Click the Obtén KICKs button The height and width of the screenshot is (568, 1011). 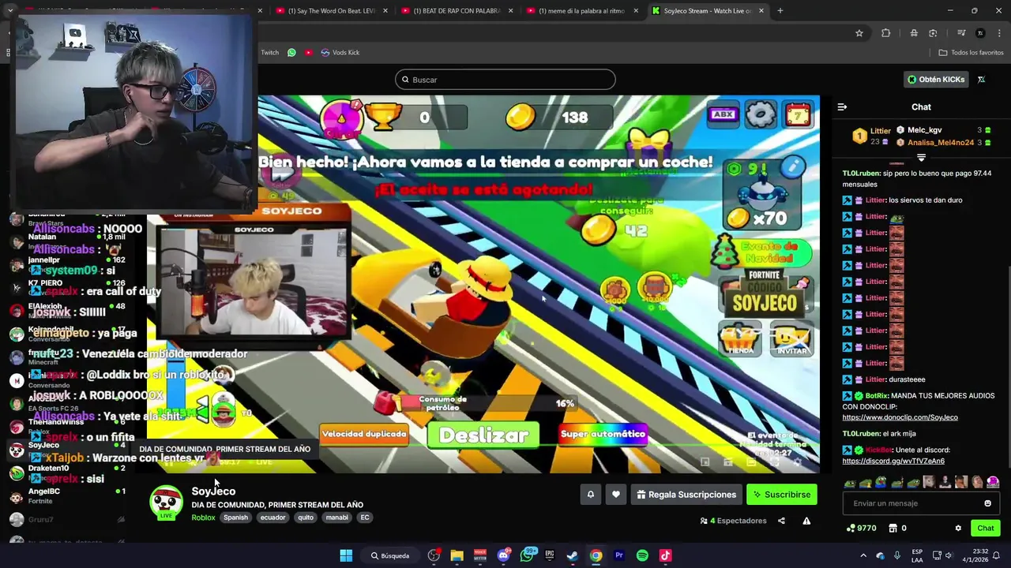coord(936,80)
